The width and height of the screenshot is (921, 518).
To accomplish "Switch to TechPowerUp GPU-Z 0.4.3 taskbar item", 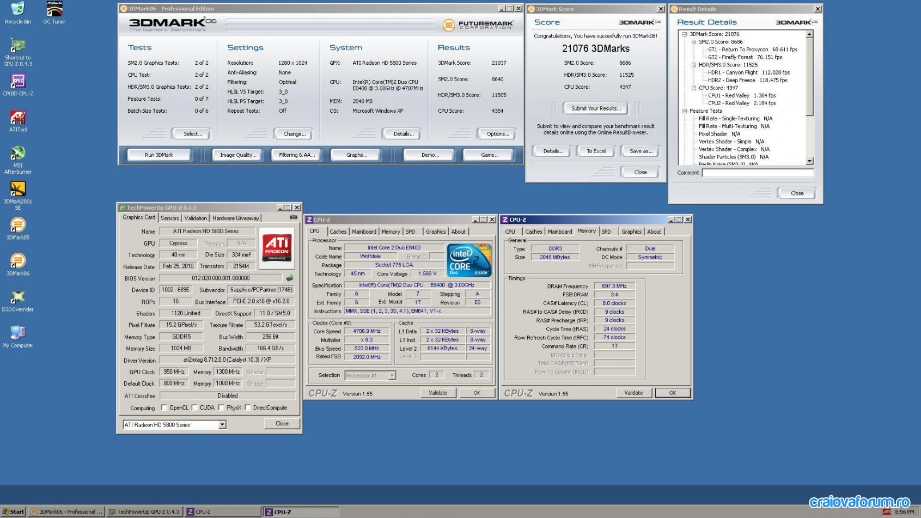I will 144,511.
